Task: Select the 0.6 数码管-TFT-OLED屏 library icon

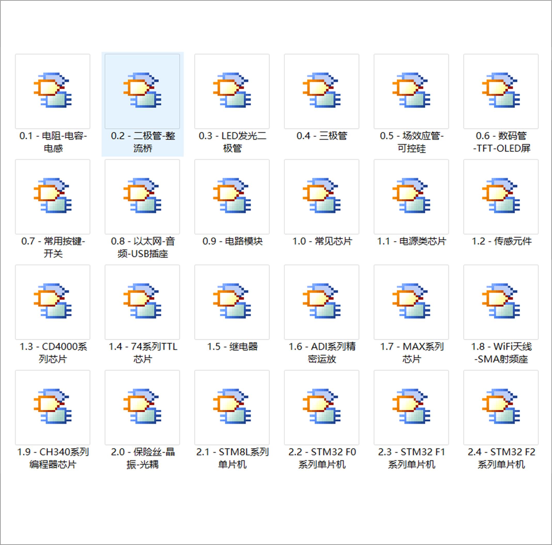Action: click(501, 91)
